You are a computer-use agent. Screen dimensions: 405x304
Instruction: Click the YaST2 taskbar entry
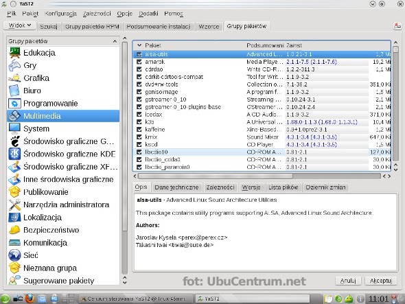252,299
